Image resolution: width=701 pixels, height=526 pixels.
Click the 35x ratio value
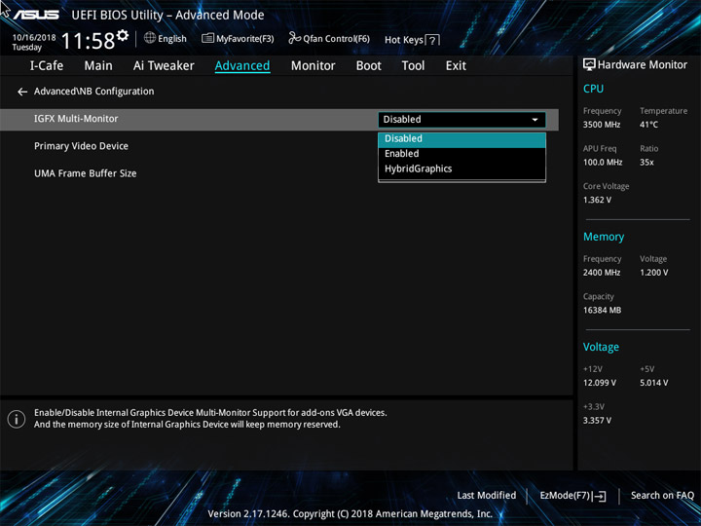pos(646,163)
